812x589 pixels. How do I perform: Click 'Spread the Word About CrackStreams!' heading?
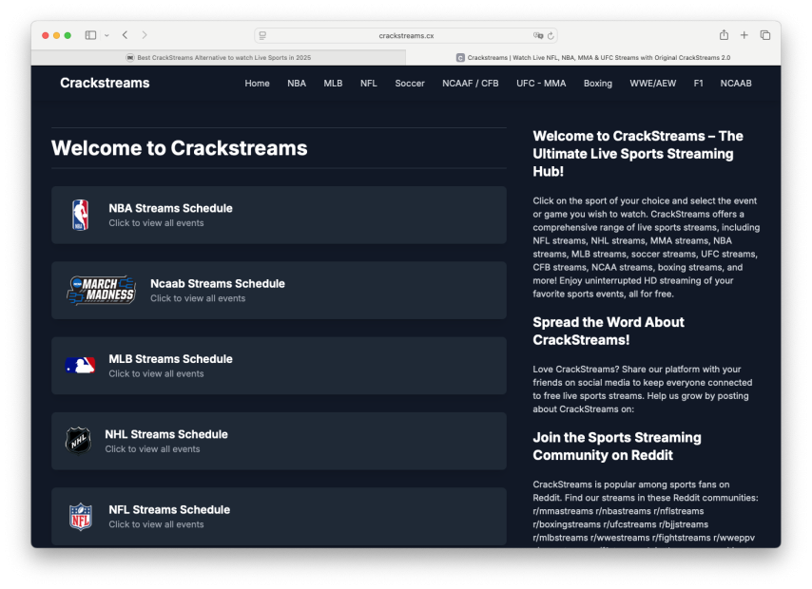point(609,332)
